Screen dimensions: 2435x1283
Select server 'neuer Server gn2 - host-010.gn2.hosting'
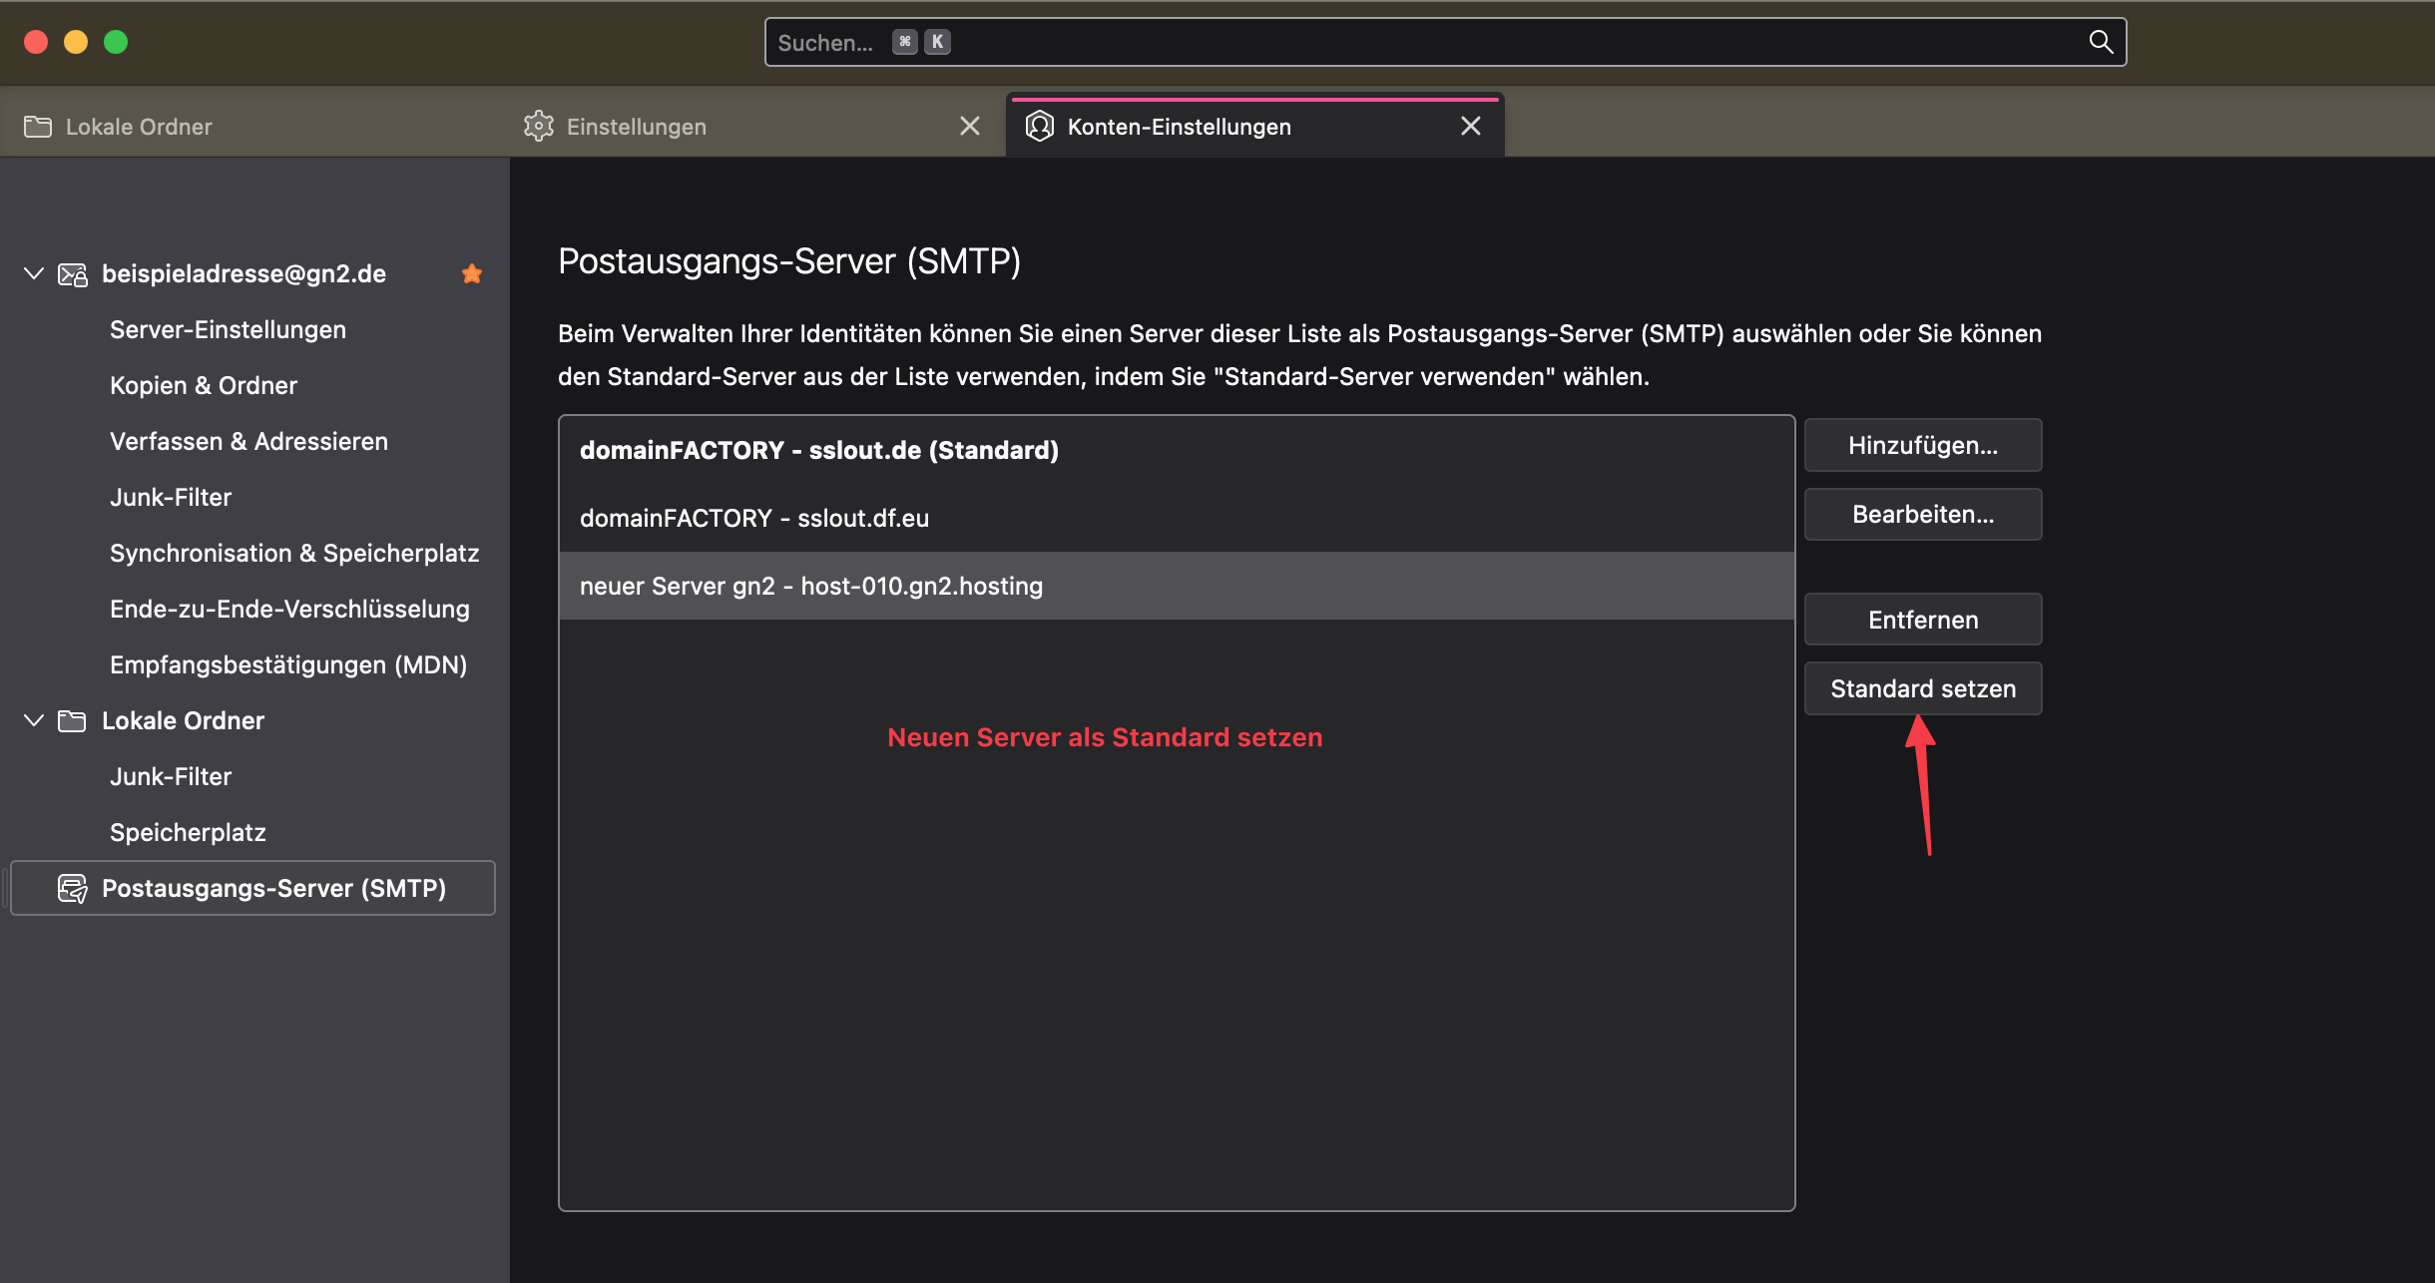click(1177, 586)
